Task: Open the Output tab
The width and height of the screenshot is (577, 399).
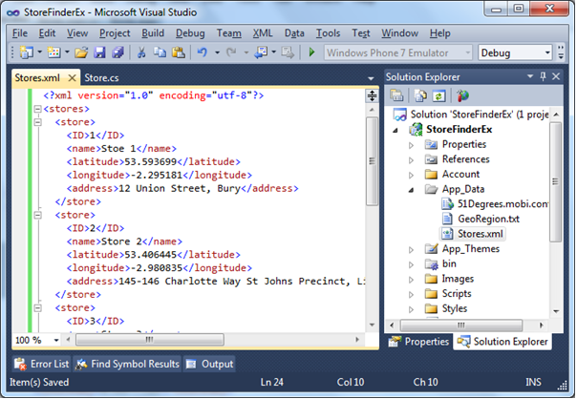Action: point(210,364)
